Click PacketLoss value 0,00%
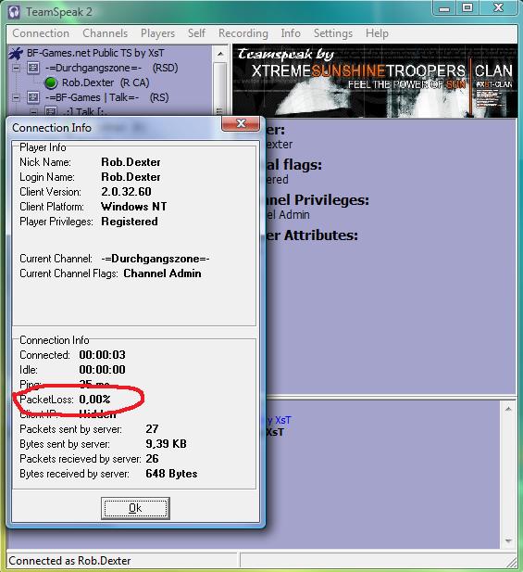The width and height of the screenshot is (523, 572). 94,399
